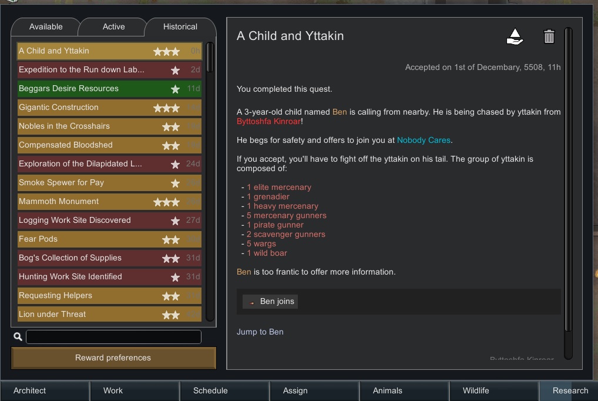This screenshot has height=401, width=598.
Task: Type in the quest search field
Action: (113, 337)
